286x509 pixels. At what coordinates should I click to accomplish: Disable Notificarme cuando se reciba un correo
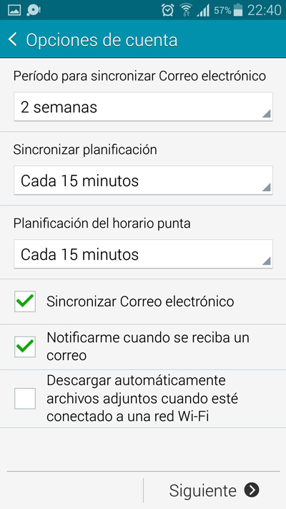[25, 346]
